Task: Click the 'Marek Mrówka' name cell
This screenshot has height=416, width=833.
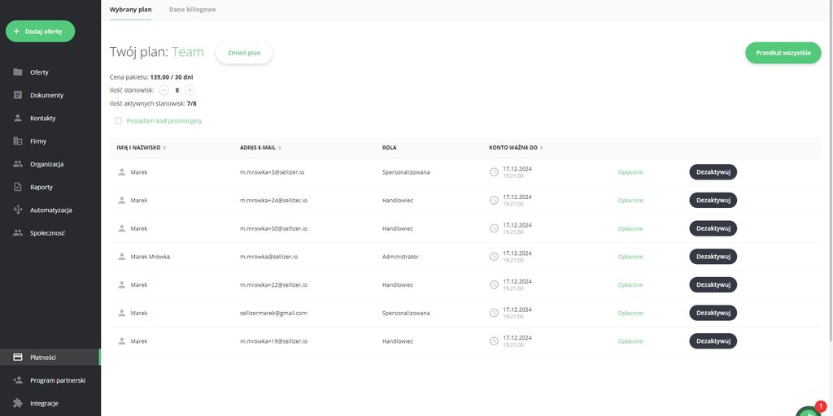Action: pyautogui.click(x=150, y=257)
